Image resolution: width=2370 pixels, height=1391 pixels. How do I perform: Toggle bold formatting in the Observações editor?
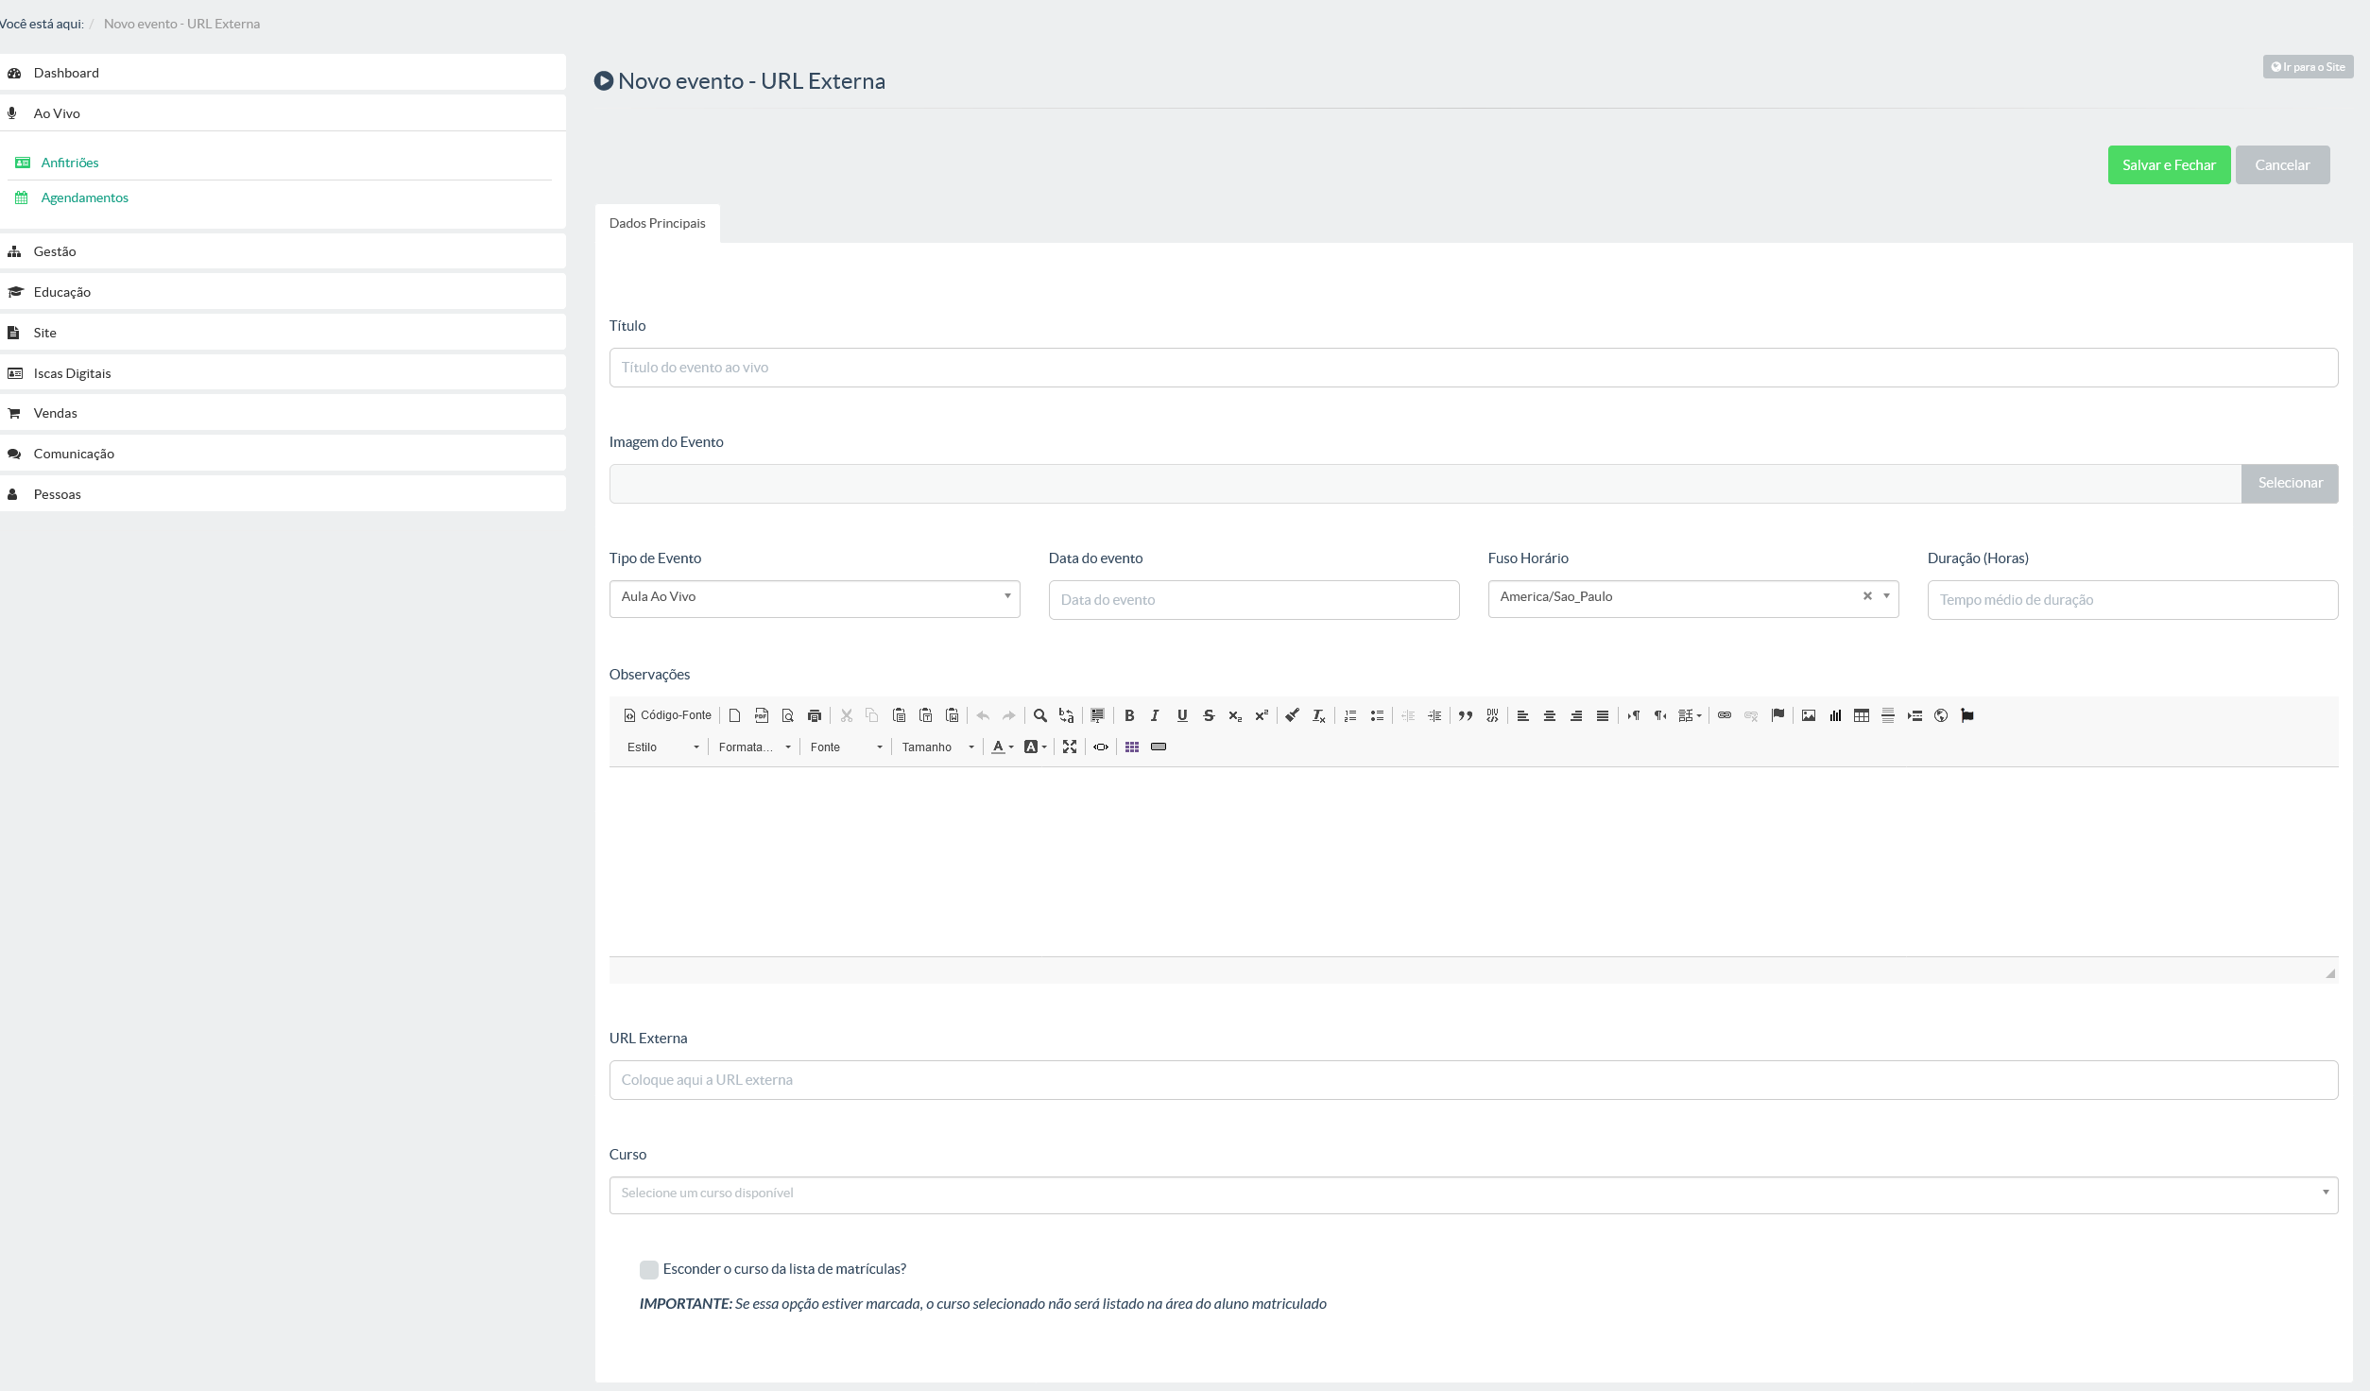[1129, 715]
